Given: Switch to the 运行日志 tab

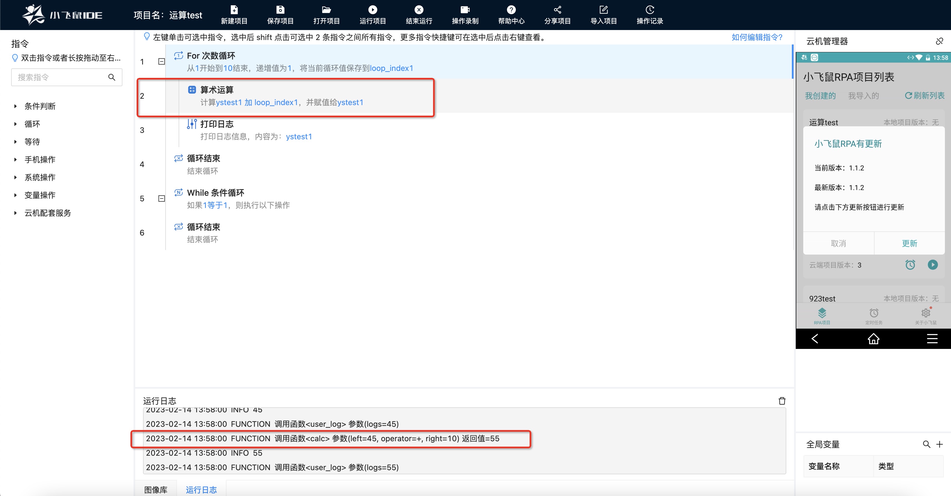Looking at the screenshot, I should [201, 489].
